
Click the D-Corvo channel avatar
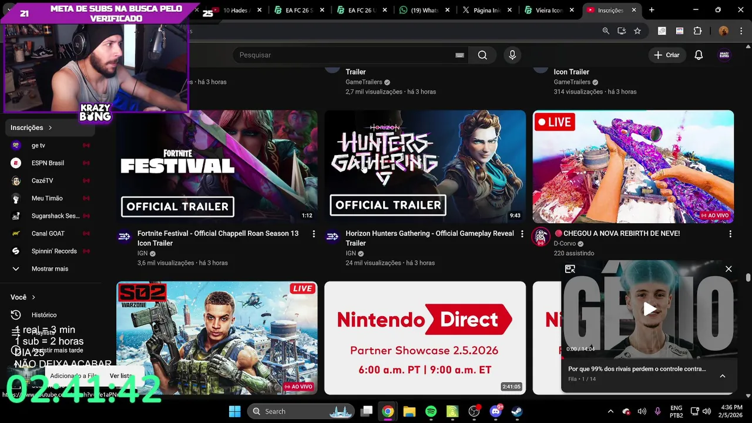[540, 237]
